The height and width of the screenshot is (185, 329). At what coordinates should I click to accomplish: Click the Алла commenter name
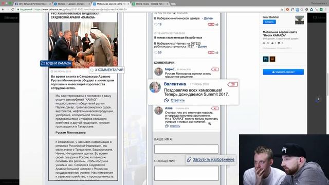tap(169, 108)
